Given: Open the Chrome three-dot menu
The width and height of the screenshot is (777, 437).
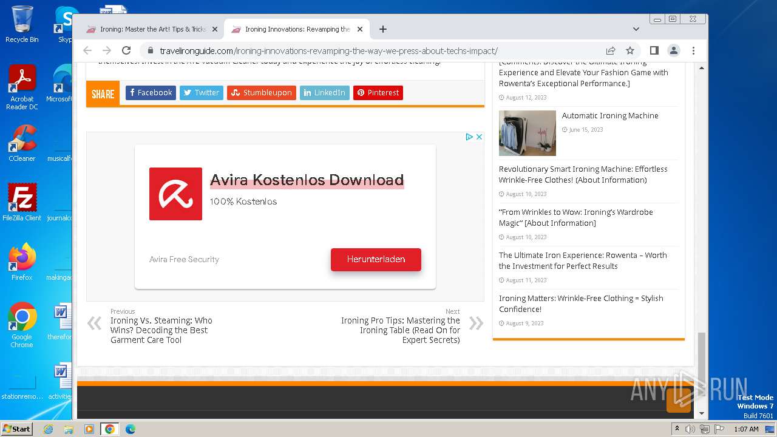Looking at the screenshot, I should click(693, 51).
